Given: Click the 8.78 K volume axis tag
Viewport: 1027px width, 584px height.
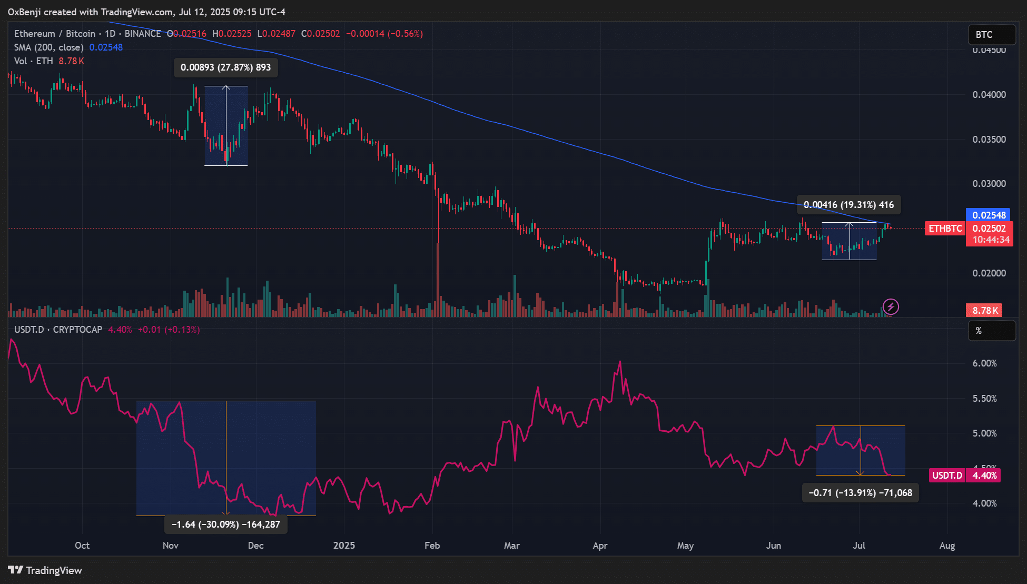Looking at the screenshot, I should point(984,311).
